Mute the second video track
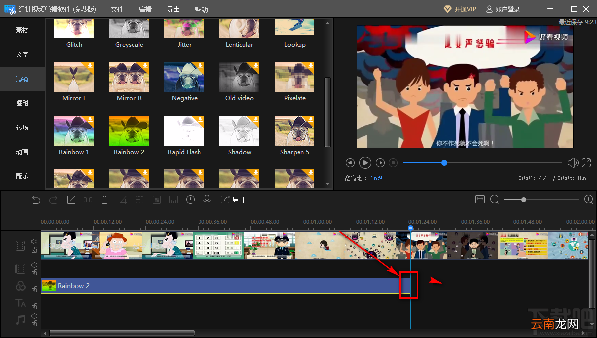597x338 pixels. 34,265
